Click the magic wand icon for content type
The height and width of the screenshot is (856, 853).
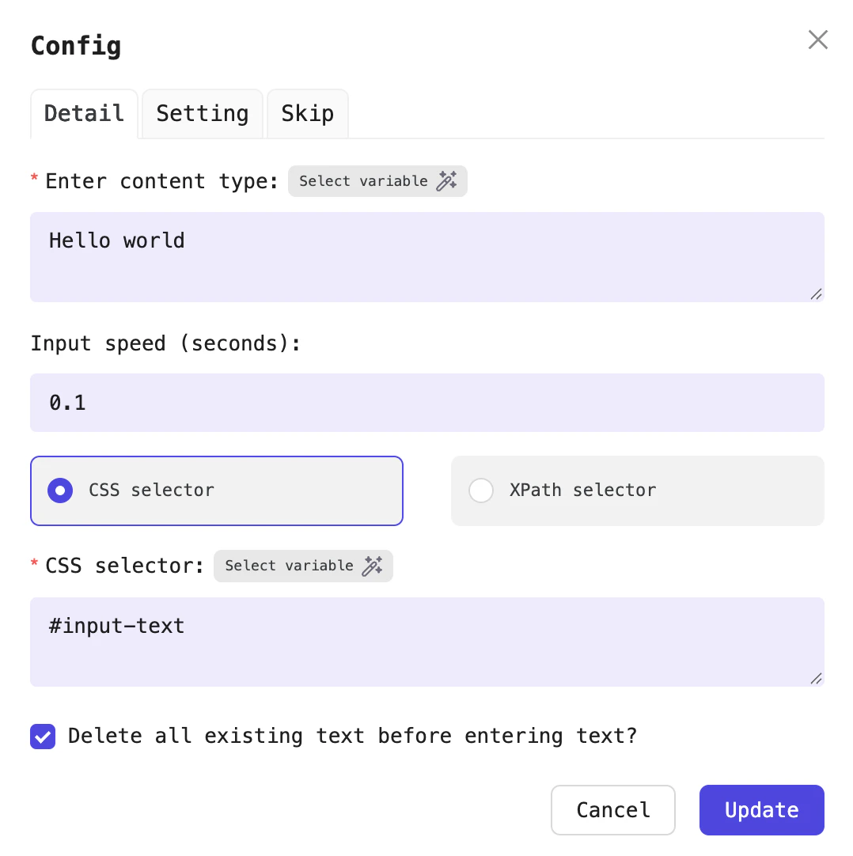449,181
